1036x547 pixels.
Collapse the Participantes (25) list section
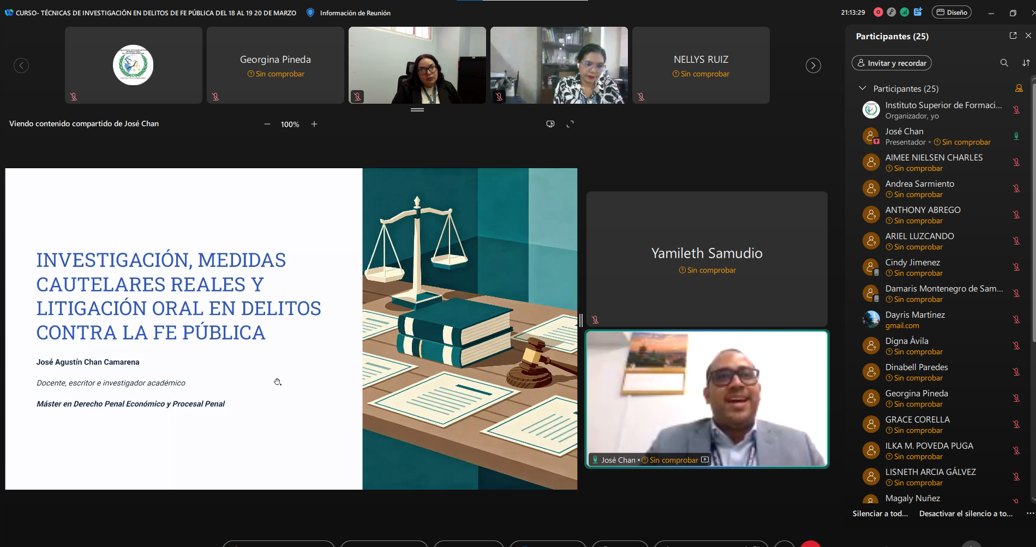click(862, 88)
